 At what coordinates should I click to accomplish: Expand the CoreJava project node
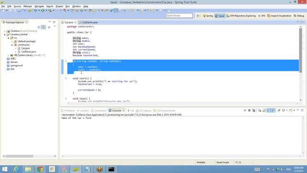[5, 31]
